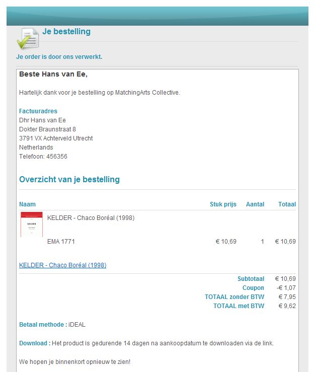Click the 'Naam' column header
This screenshot has height=372, width=316.
tap(27, 204)
